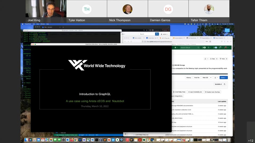This screenshot has height=143, width=255.
Task: Expand the blue Clone dropdown
Action: (x=224, y=78)
